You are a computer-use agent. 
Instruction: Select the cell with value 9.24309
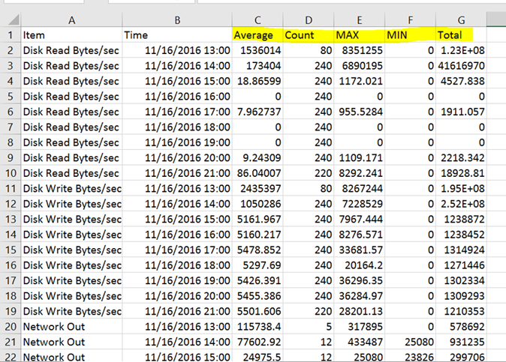point(258,157)
